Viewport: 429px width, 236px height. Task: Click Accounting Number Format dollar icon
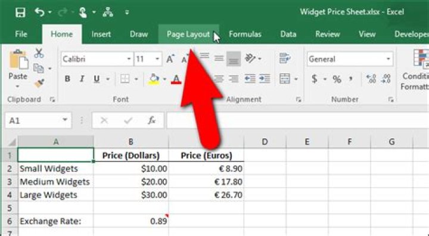[x=315, y=79]
